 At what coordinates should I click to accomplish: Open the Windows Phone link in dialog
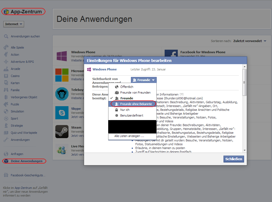104,69
